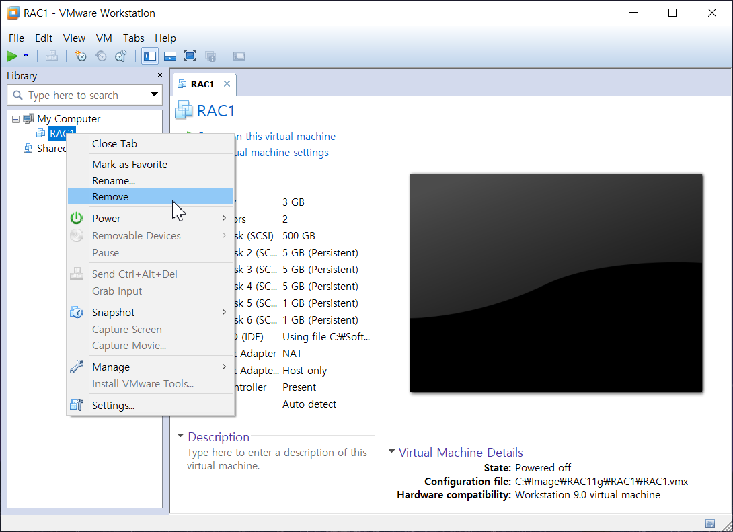This screenshot has height=532, width=733.
Task: Click the library search field
Action: [x=85, y=96]
